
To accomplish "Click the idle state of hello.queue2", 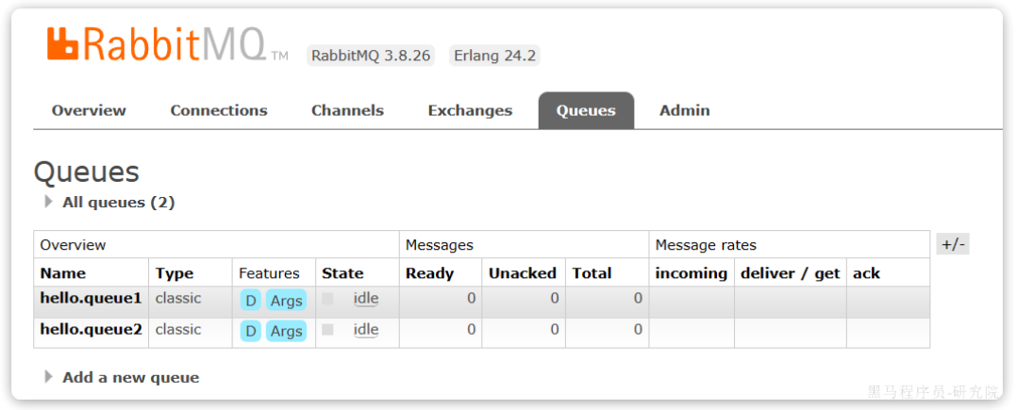I will pos(366,330).
